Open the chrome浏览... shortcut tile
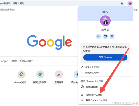 pos(22,77)
